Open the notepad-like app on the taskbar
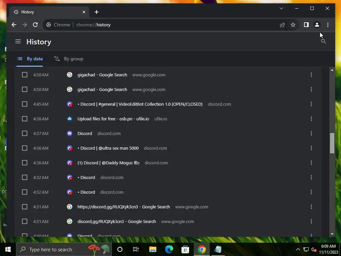 (x=218, y=249)
